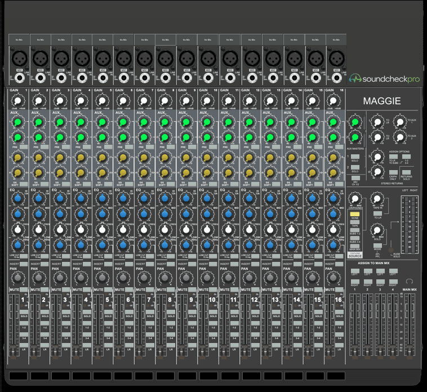Screen dimensions: 427x392
Task: Mute channel 1
Action: 24,289
